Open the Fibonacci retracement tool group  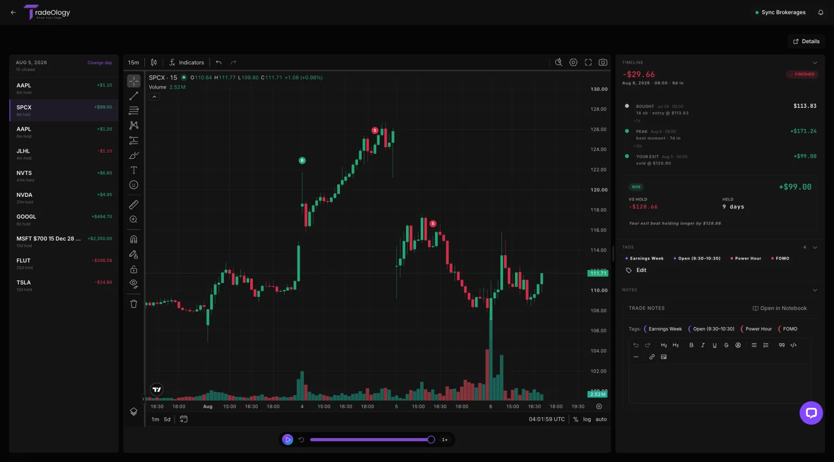coord(134,110)
